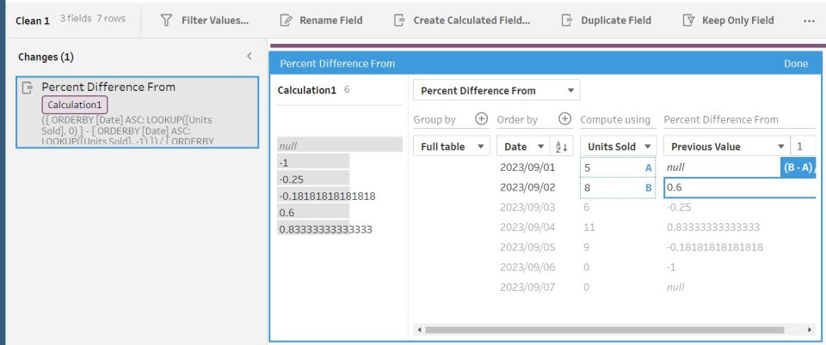This screenshot has width=826, height=345.
Task: Click the Create Calculated Field icon
Action: [399, 21]
